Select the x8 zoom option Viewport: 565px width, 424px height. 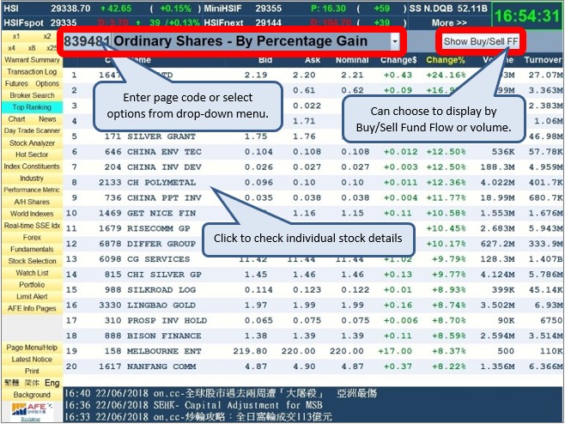point(32,48)
